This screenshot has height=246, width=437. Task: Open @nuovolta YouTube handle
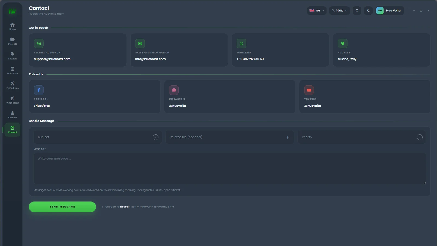(312, 106)
